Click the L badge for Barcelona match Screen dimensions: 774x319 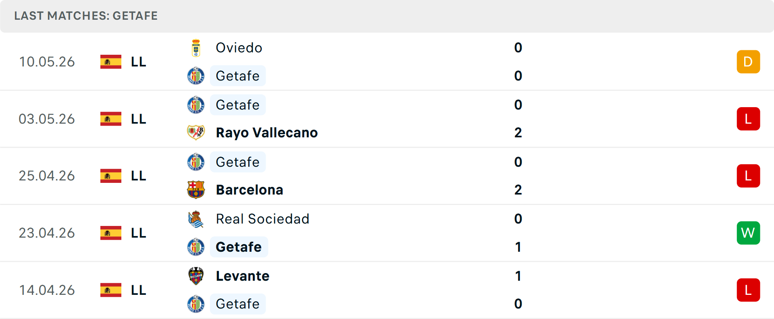[748, 176]
